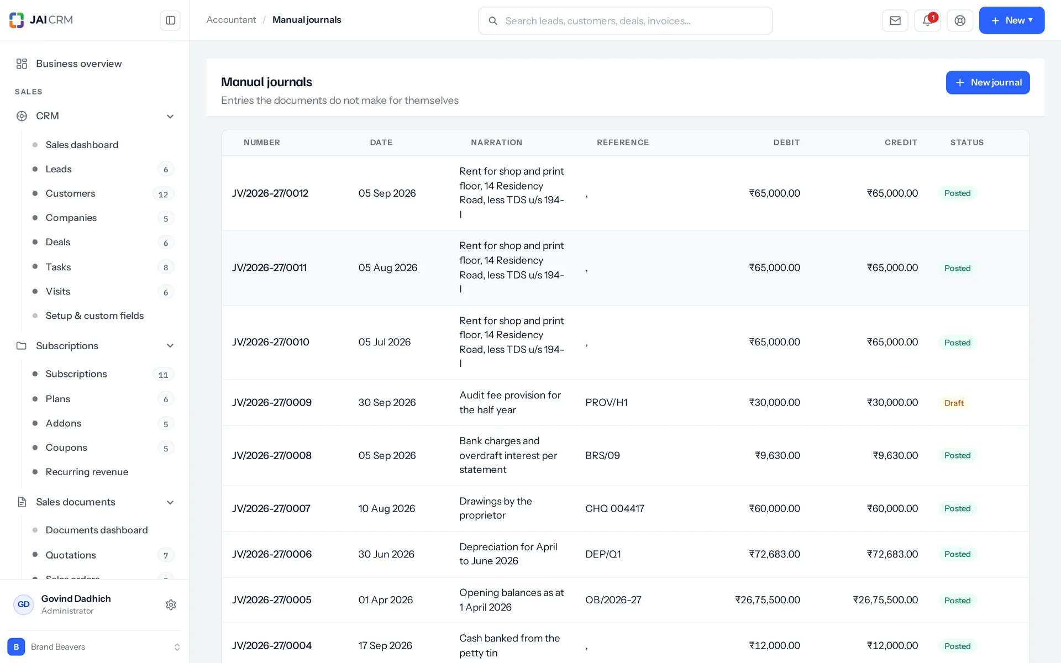The image size is (1061, 663).
Task: Click the CRM section icon
Action: coord(22,116)
